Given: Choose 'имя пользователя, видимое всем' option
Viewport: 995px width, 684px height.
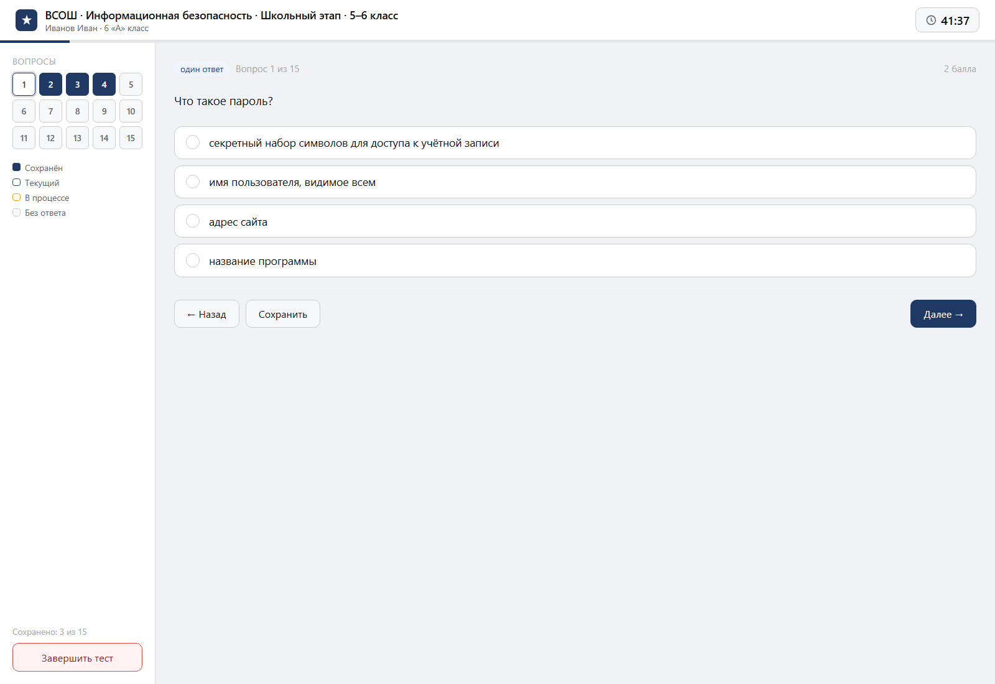Looking at the screenshot, I should 575,182.
